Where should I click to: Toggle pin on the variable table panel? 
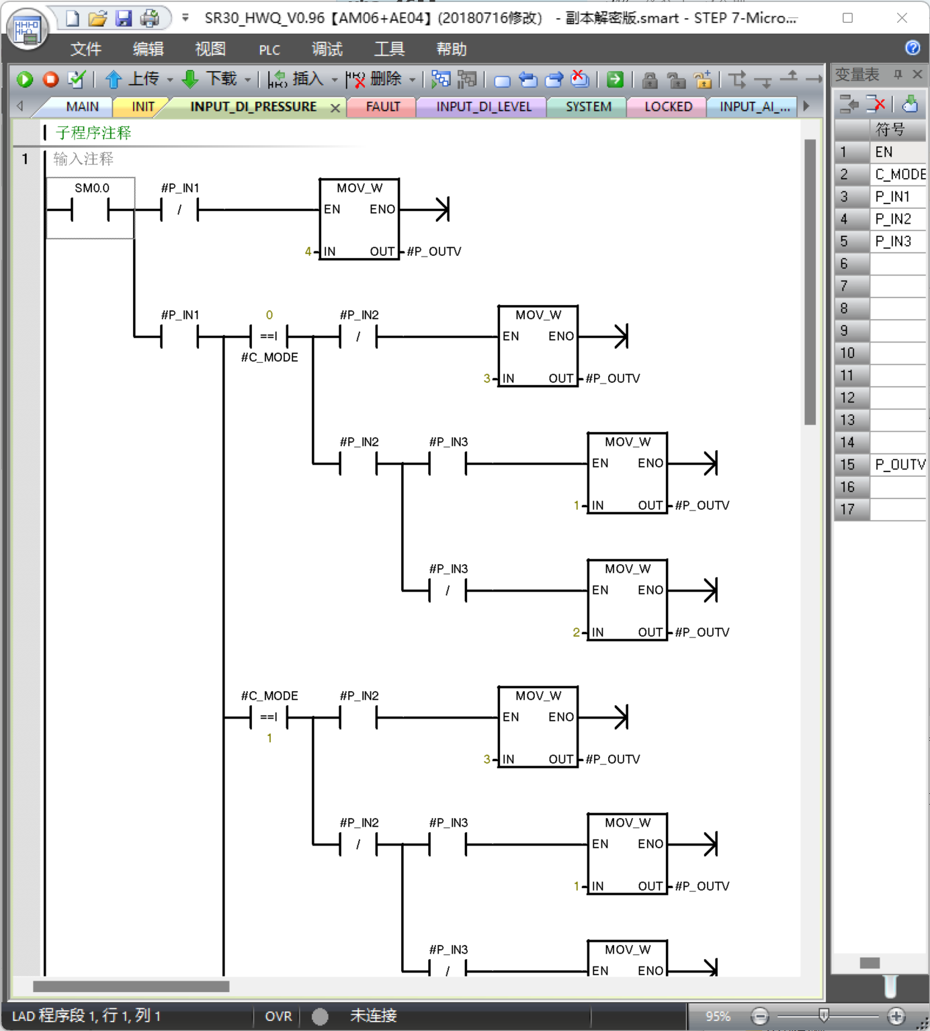click(x=898, y=75)
